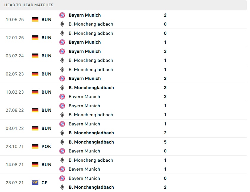Viewport: 250px width, 192px height.
Task: Open Bayern Munich team in 02.09.23 match
Action: point(85,78)
